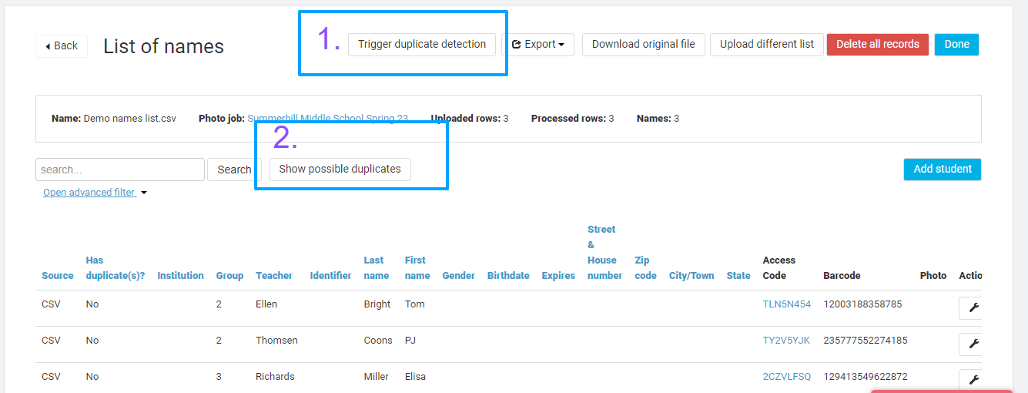The image size is (1028, 393).
Task: Sort by Source column header
Action: coord(58,276)
